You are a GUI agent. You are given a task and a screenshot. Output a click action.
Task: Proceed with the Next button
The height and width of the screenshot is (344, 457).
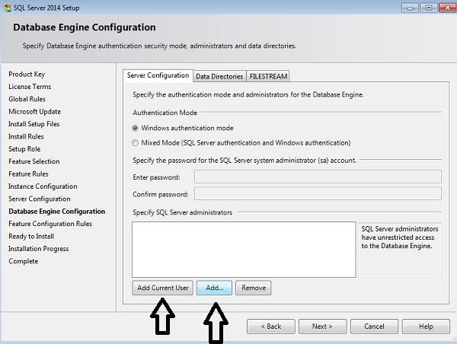click(x=322, y=326)
